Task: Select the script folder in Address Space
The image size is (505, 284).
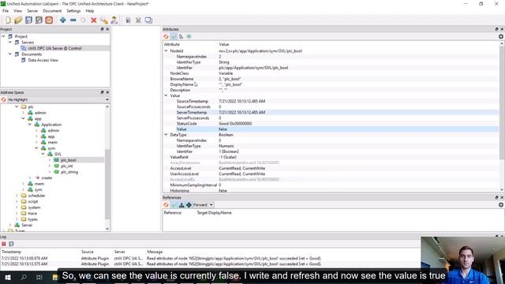Action: (x=33, y=202)
